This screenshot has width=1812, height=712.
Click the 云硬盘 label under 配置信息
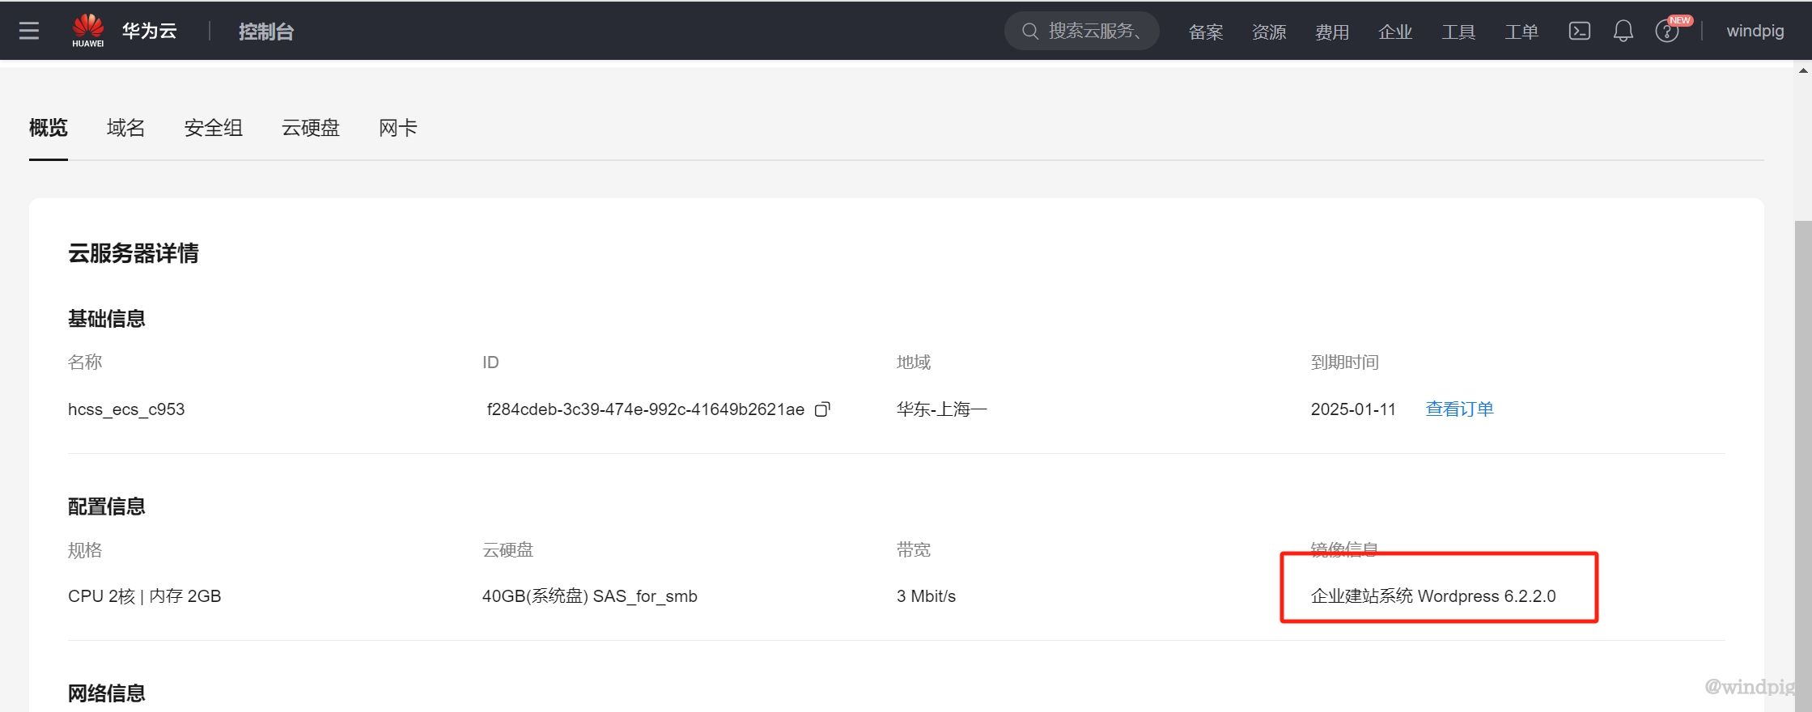point(508,550)
